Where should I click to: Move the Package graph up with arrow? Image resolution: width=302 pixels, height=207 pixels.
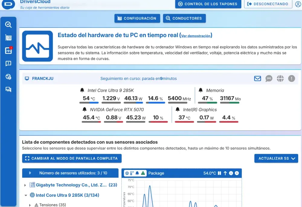(225, 173)
